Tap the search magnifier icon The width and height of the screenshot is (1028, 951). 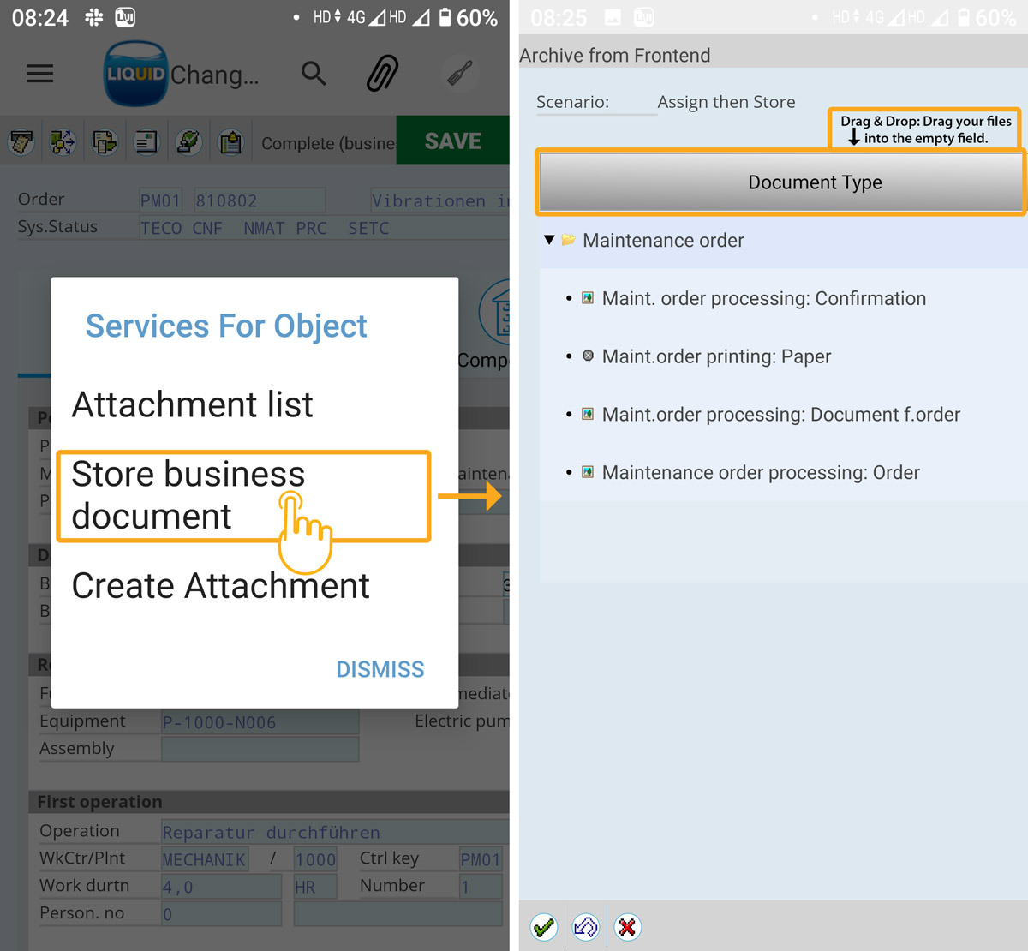[x=314, y=74]
